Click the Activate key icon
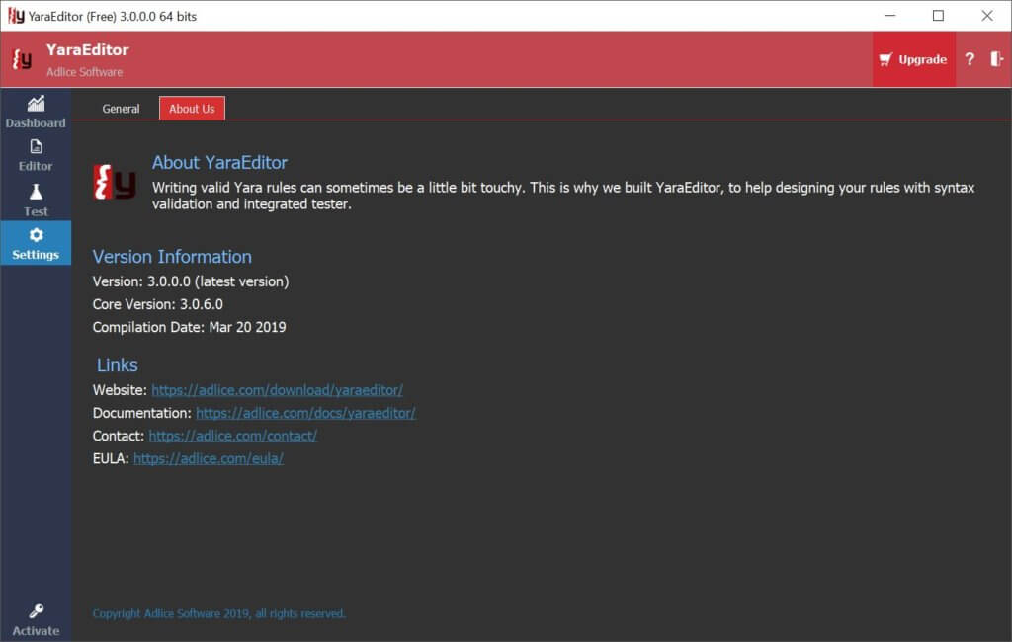 point(36,619)
